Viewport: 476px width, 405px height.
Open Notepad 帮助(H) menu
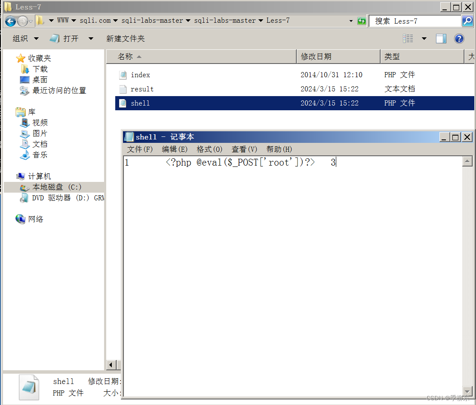coord(279,149)
